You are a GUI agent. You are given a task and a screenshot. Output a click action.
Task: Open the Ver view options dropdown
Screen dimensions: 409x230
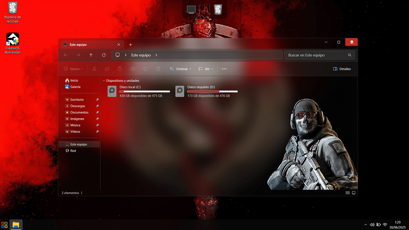(206, 69)
